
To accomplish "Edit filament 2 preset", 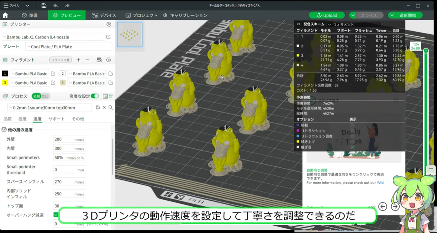I will (x=111, y=74).
